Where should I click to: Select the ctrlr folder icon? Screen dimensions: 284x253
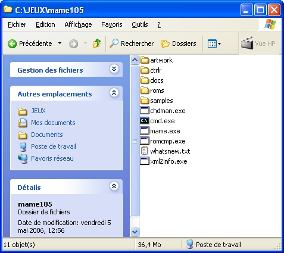(x=145, y=70)
